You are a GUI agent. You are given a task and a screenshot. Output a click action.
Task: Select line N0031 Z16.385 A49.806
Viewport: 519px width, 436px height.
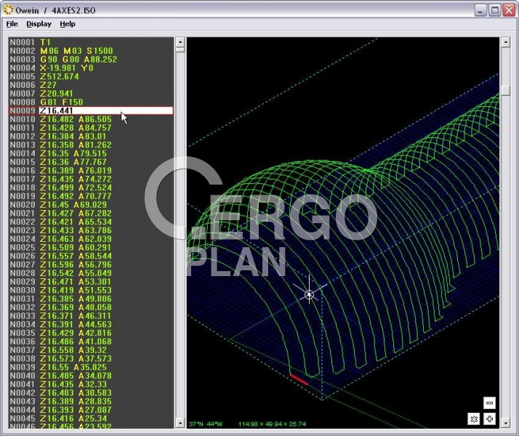[x=91, y=299]
